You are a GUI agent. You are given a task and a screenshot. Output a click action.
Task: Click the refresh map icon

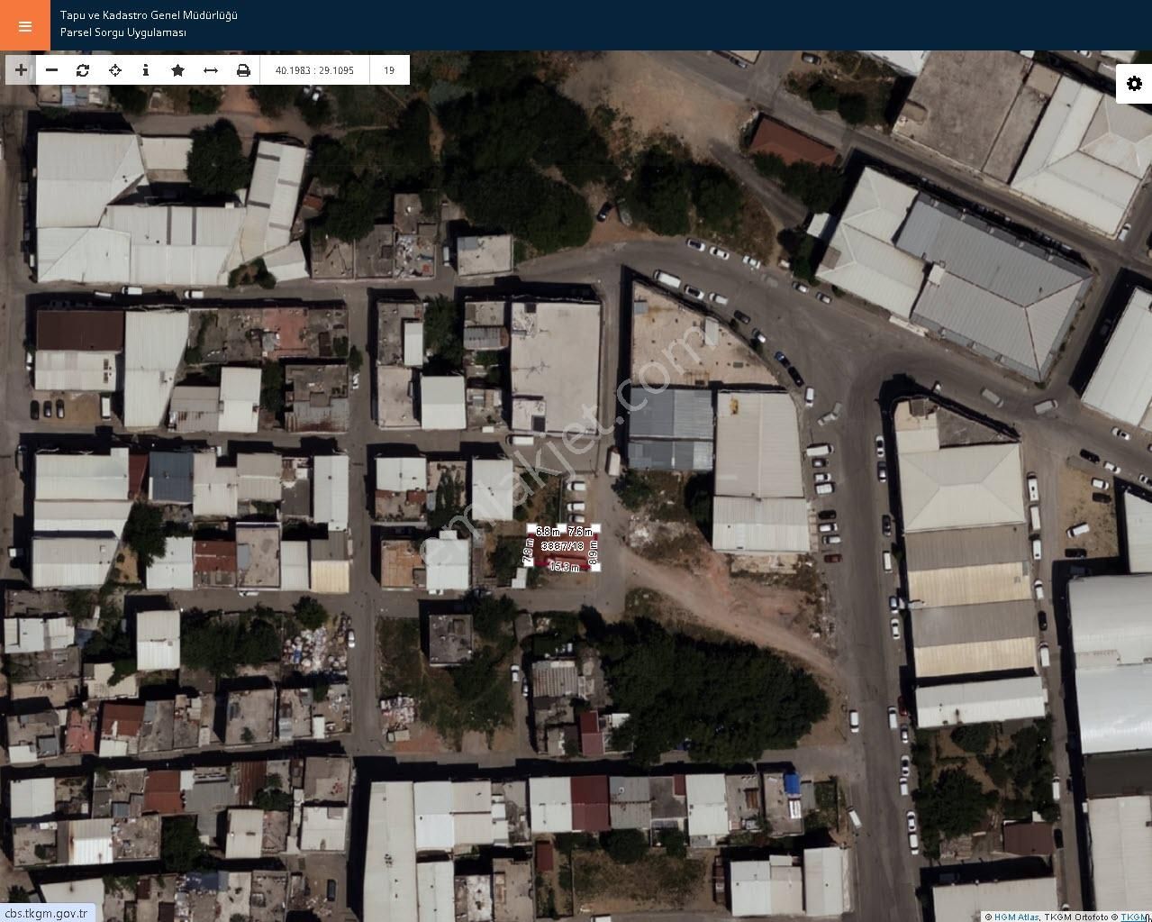[x=83, y=70]
